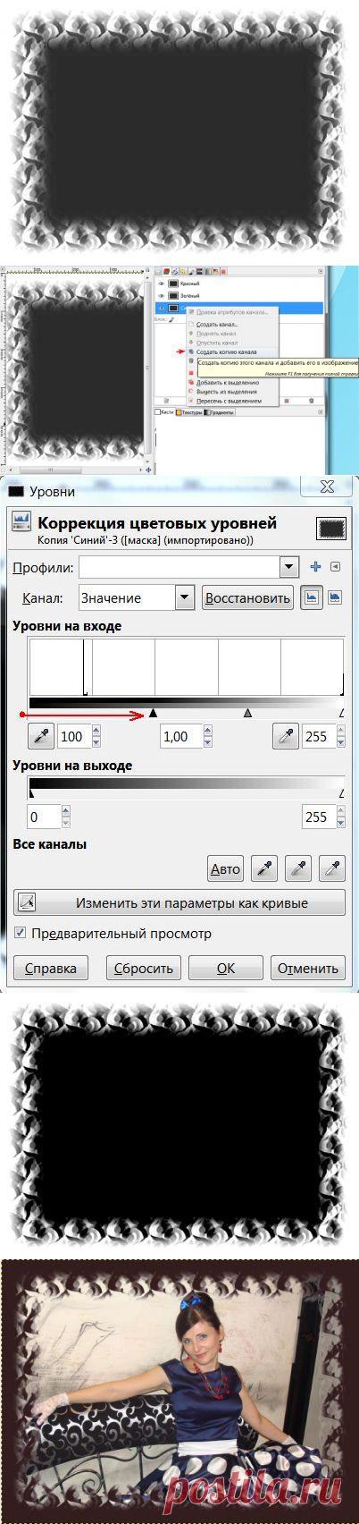The image size is (359, 1524).
Task: Click the gamma input field showing 1,00
Action: click(181, 736)
